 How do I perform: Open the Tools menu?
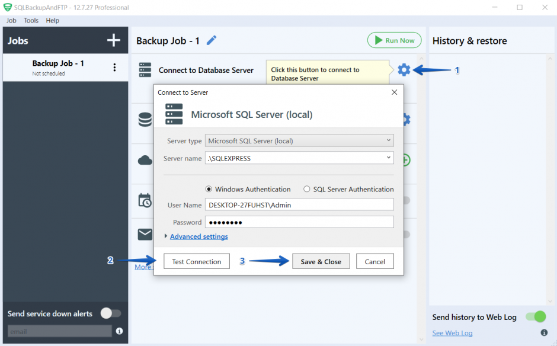[x=31, y=21]
